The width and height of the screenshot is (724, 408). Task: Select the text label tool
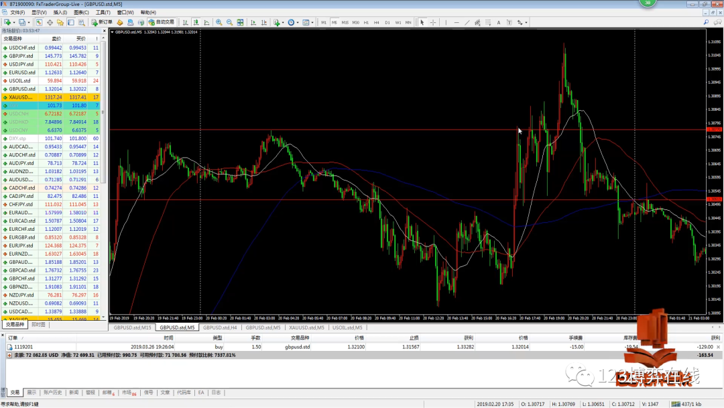click(x=509, y=22)
